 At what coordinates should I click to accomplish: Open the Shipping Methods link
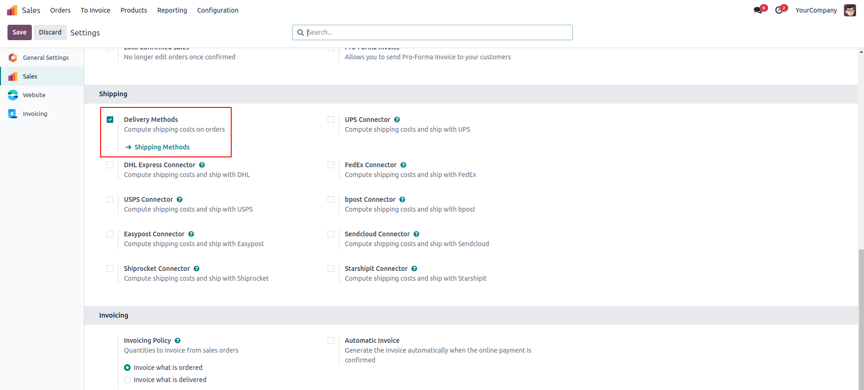[162, 147]
